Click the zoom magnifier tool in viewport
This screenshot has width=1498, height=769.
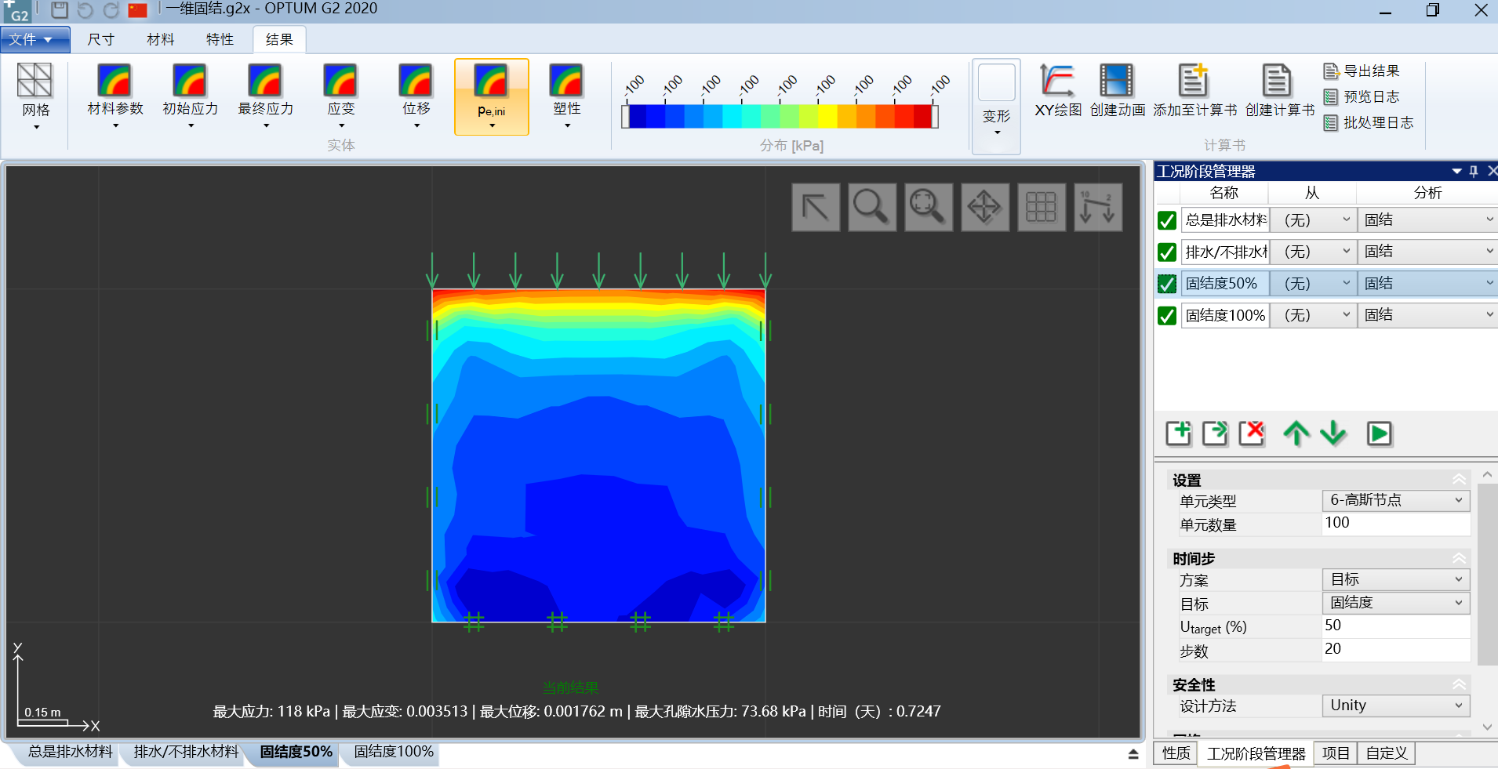[872, 208]
